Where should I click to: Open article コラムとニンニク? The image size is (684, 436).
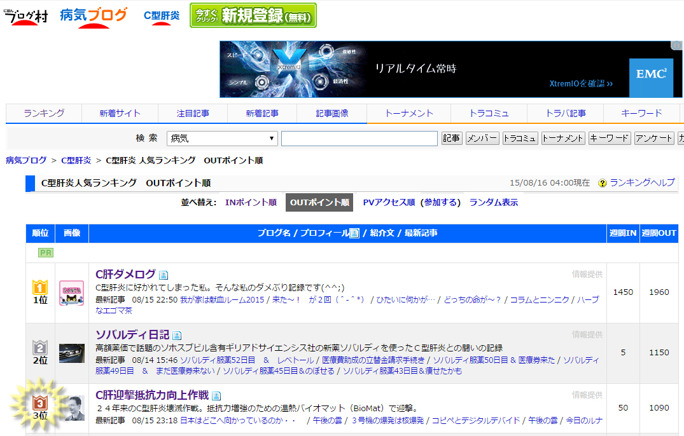540,299
